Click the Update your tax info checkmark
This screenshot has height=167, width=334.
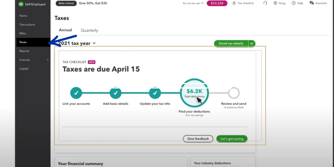(x=155, y=93)
